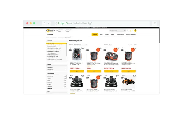This screenshot has height=114, width=183.
Task: Open the Terranox wheeled mower product image
Action: pos(128,81)
